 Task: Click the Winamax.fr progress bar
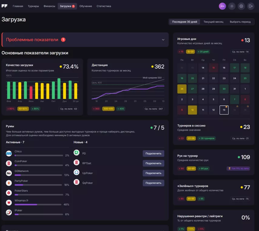pos(38,205)
